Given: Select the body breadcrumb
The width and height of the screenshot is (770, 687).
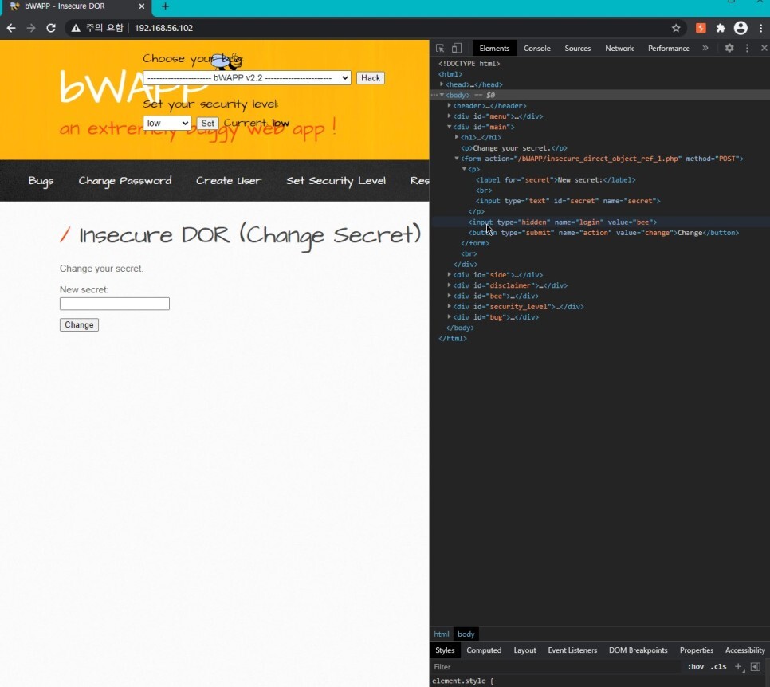Looking at the screenshot, I should [x=466, y=634].
